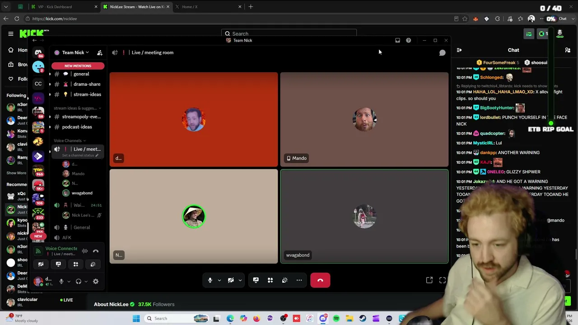Click the NEW servers indicator badge
Viewport: 578px width, 325px height.
click(x=38, y=236)
